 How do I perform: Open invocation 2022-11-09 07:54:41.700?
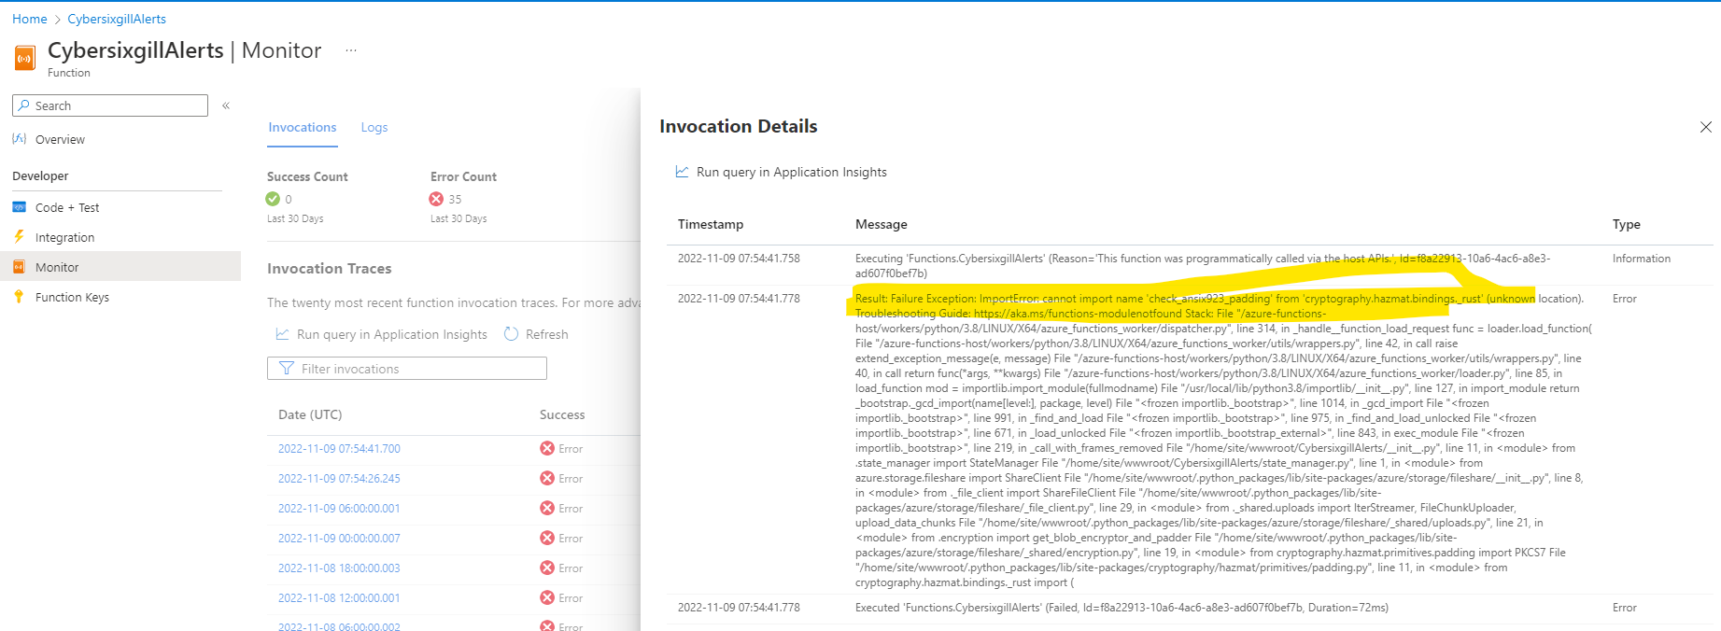tap(339, 449)
